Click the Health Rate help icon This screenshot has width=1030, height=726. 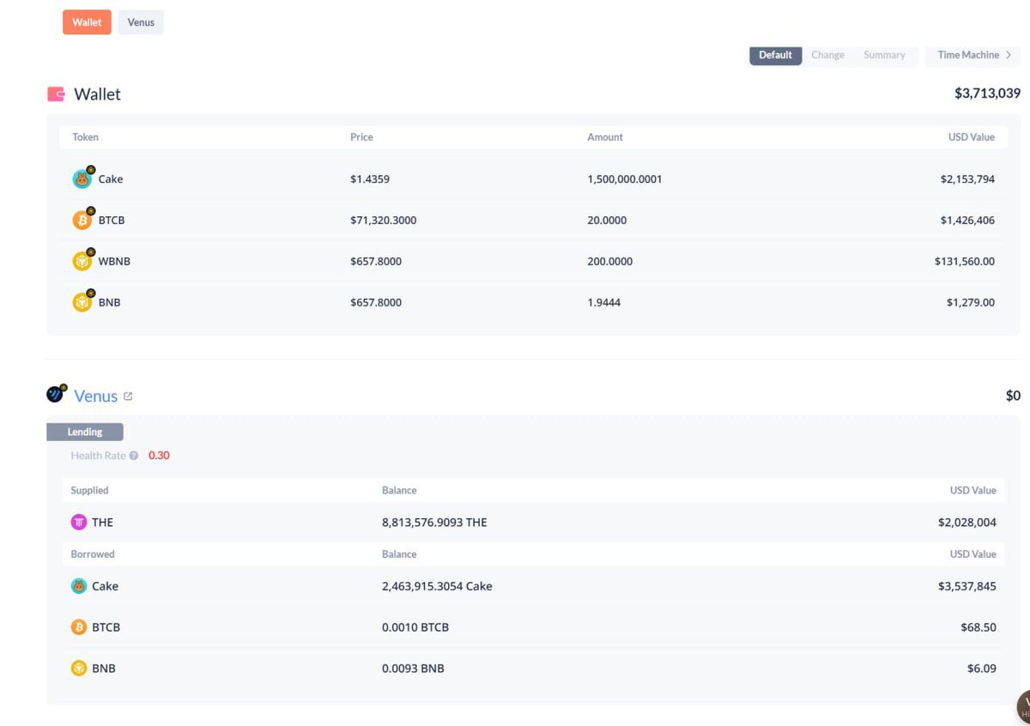click(134, 456)
